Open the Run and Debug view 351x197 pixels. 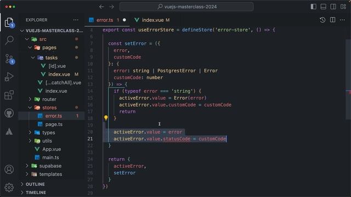9,77
